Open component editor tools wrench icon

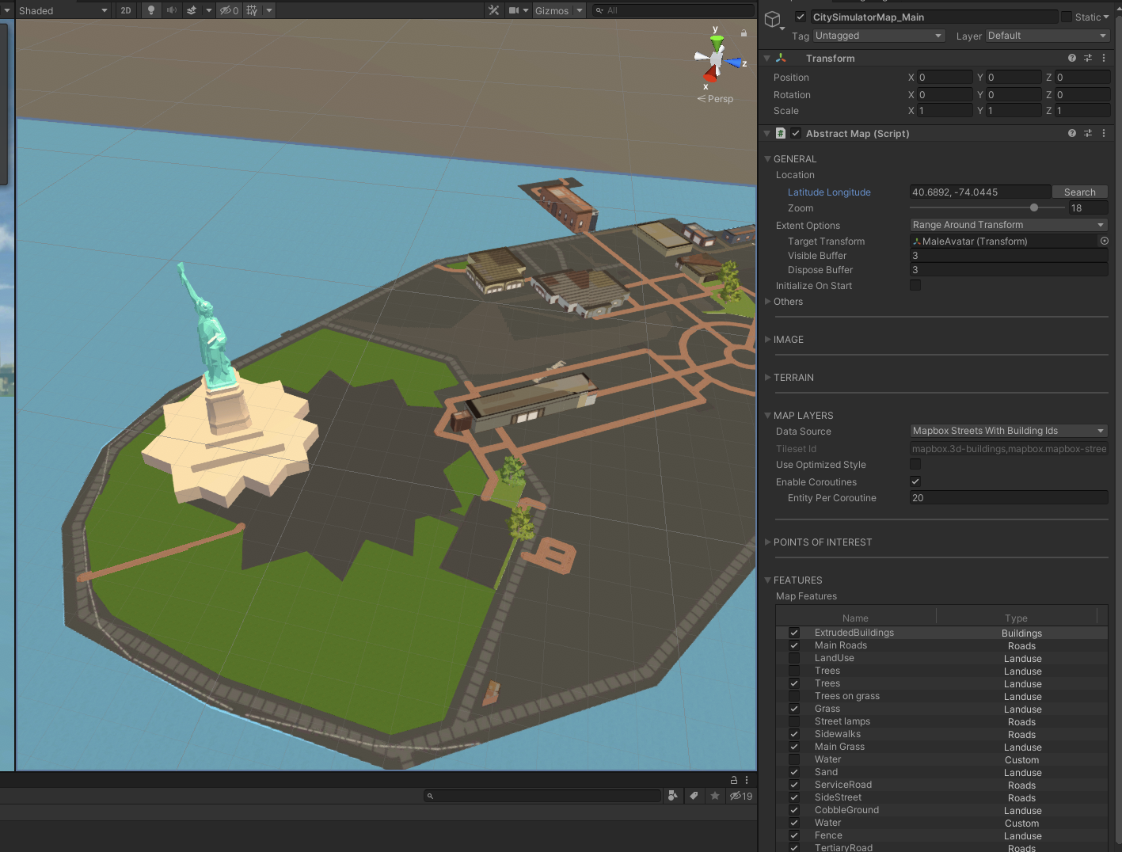[494, 10]
